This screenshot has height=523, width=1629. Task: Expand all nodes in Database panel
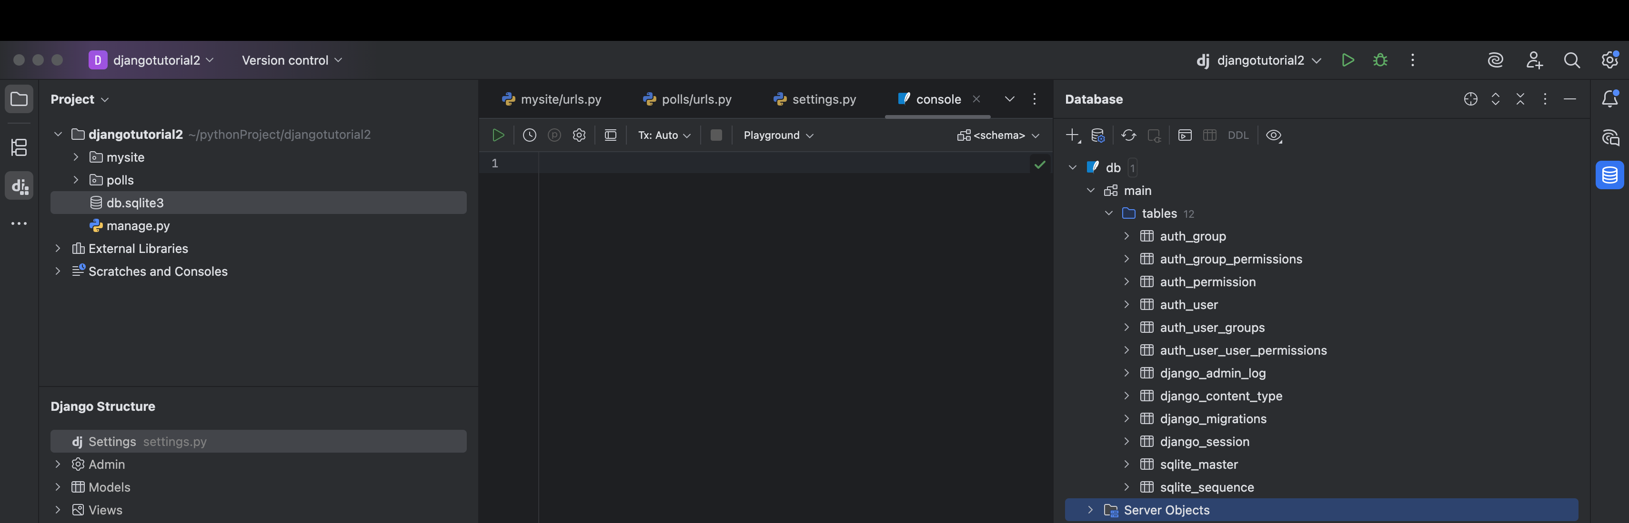pos(1496,99)
